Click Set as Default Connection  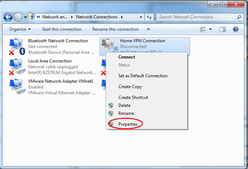tap(143, 76)
